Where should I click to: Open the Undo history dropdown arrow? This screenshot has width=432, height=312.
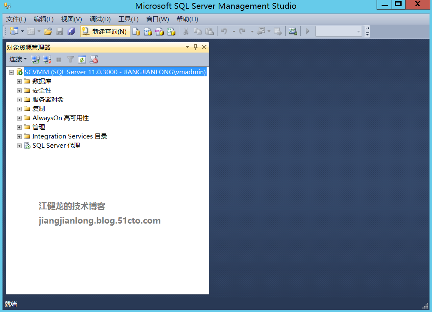point(234,31)
